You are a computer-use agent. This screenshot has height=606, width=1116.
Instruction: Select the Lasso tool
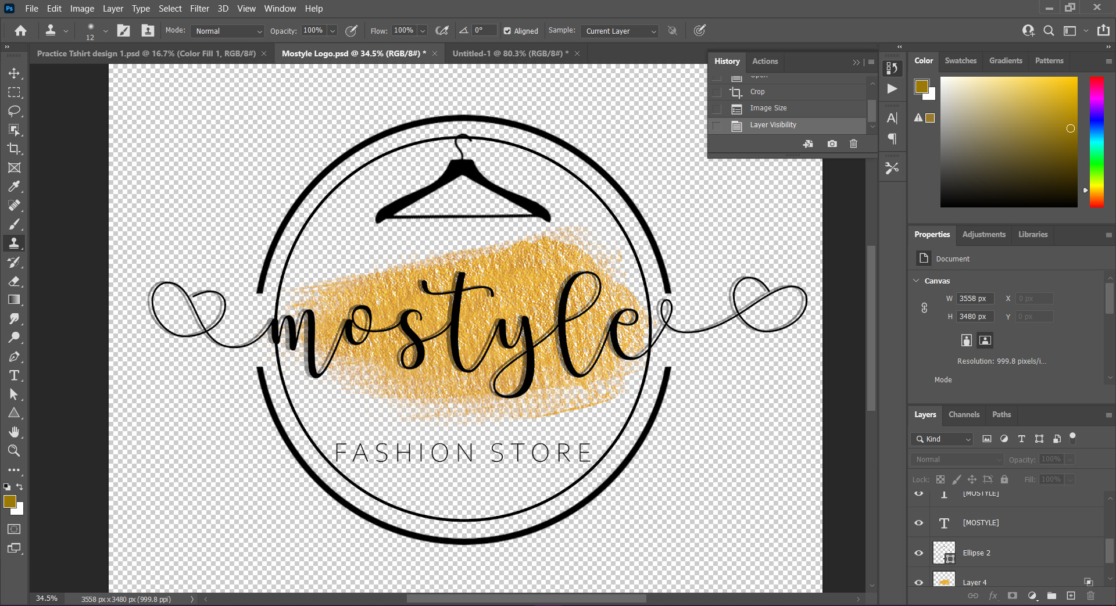click(14, 111)
